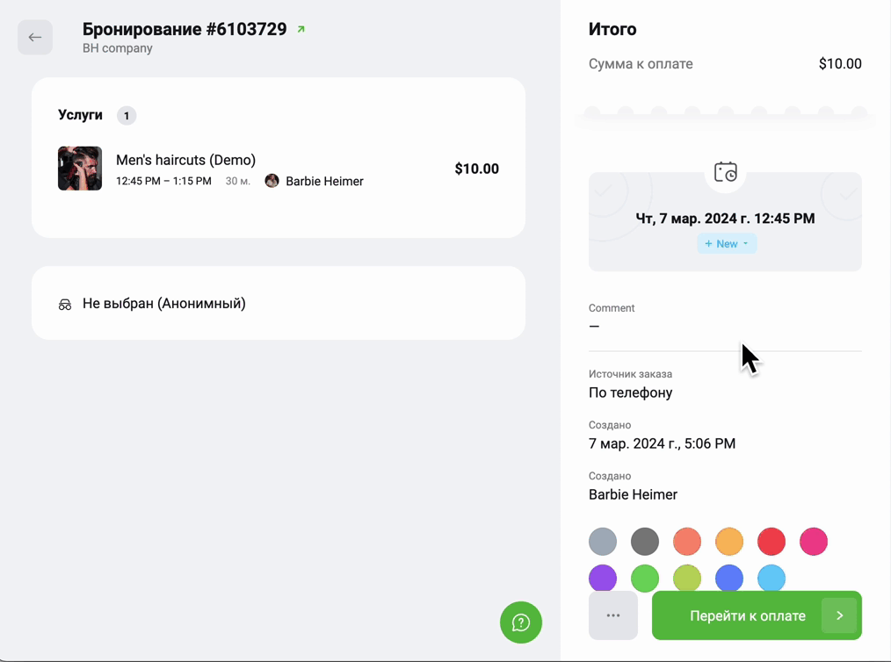Select the pink color swatch
The height and width of the screenshot is (662, 891).
[x=814, y=541]
